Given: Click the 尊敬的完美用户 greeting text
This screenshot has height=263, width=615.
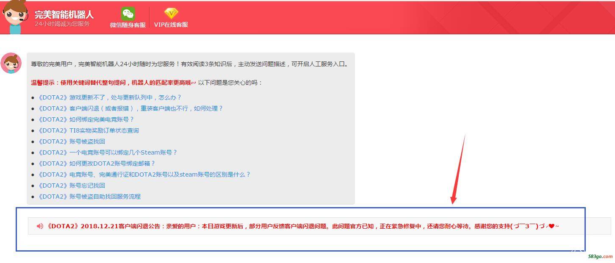Looking at the screenshot, I should point(190,64).
